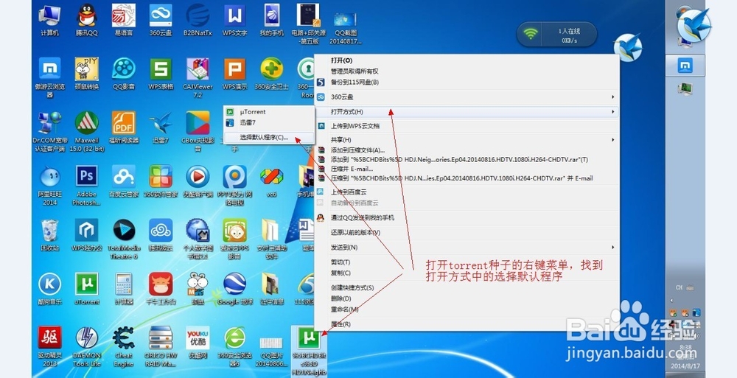Launch 360安全卫士 desktop icon
The image size is (737, 378).
point(272,74)
